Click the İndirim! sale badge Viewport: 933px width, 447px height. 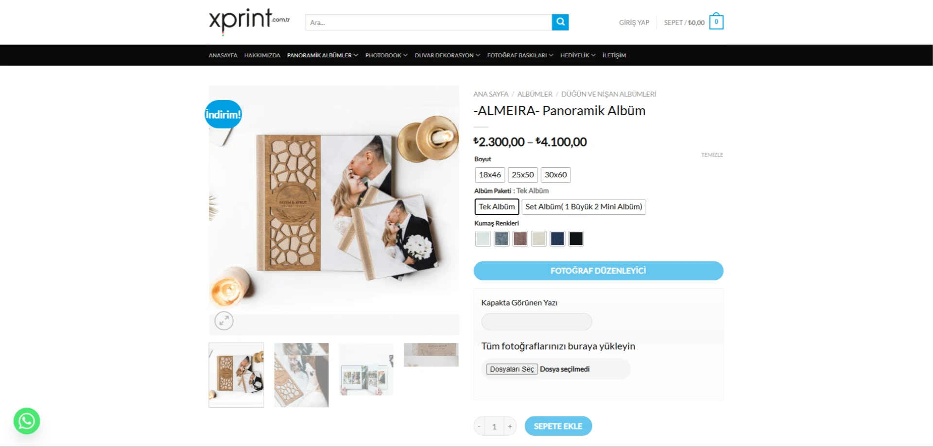[x=223, y=114]
